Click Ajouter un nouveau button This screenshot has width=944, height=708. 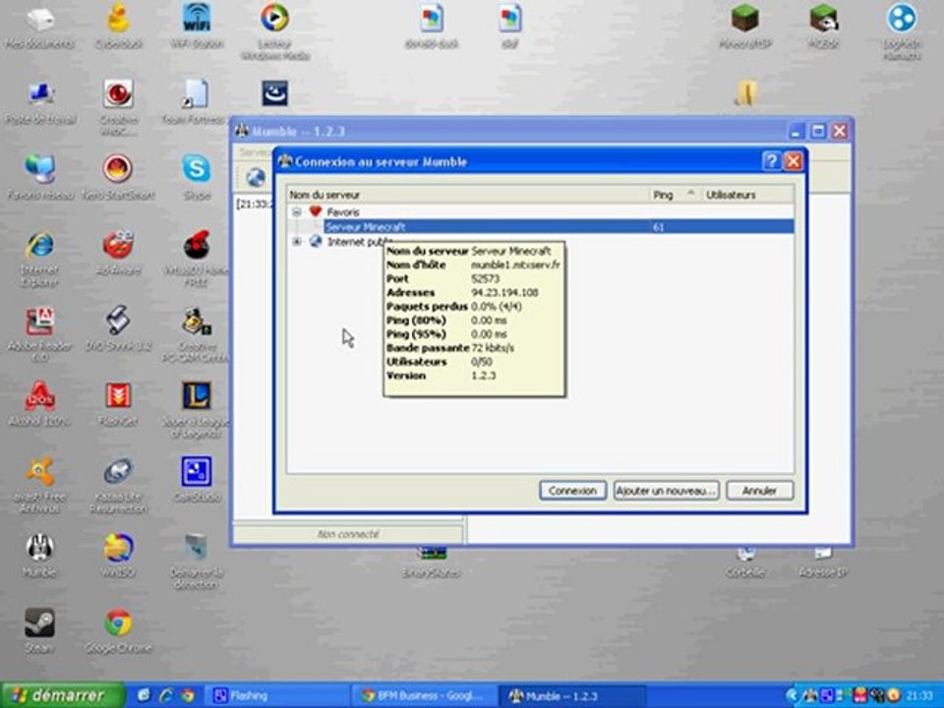[666, 491]
